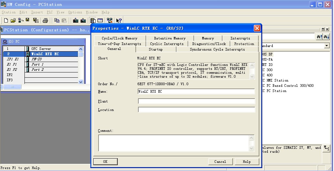Click the Port 1 row module icon
Screen dimensions: 334x171
tap(28, 64)
